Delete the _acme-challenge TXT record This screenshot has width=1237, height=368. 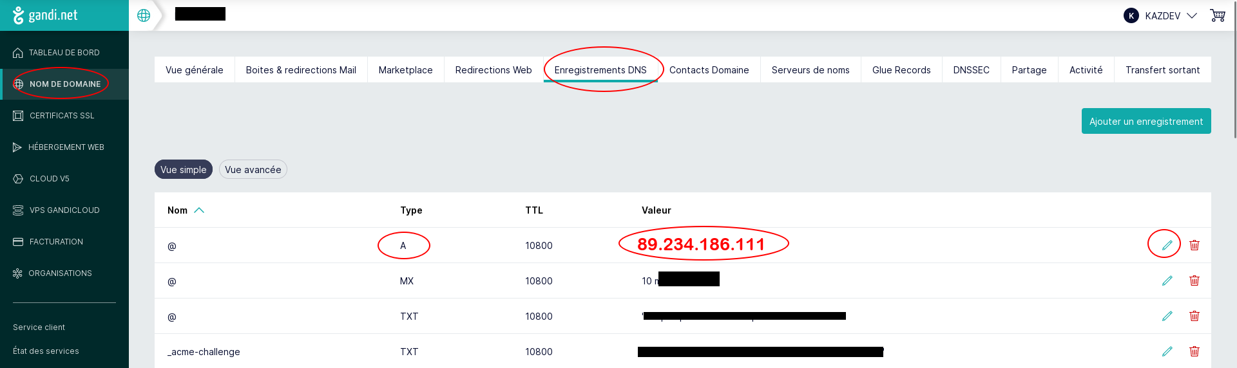(1194, 351)
